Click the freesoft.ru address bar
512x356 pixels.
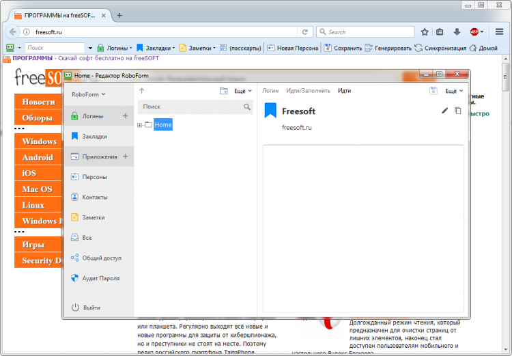click(165, 31)
